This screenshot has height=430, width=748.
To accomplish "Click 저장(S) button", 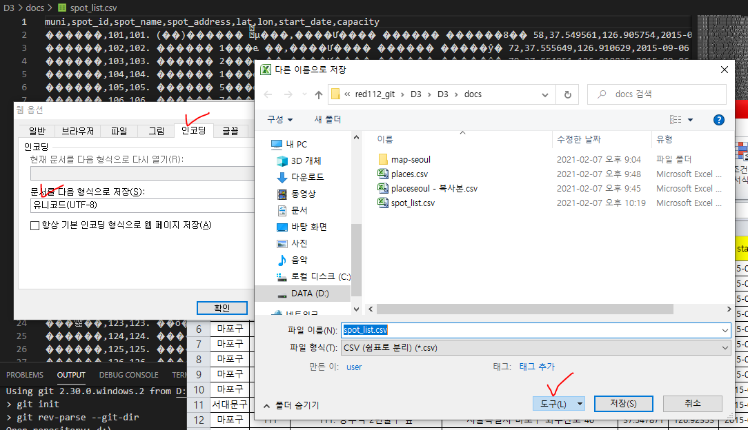I will coord(624,404).
